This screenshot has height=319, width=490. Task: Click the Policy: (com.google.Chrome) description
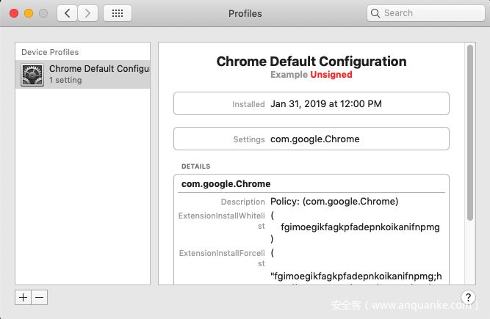pos(334,202)
